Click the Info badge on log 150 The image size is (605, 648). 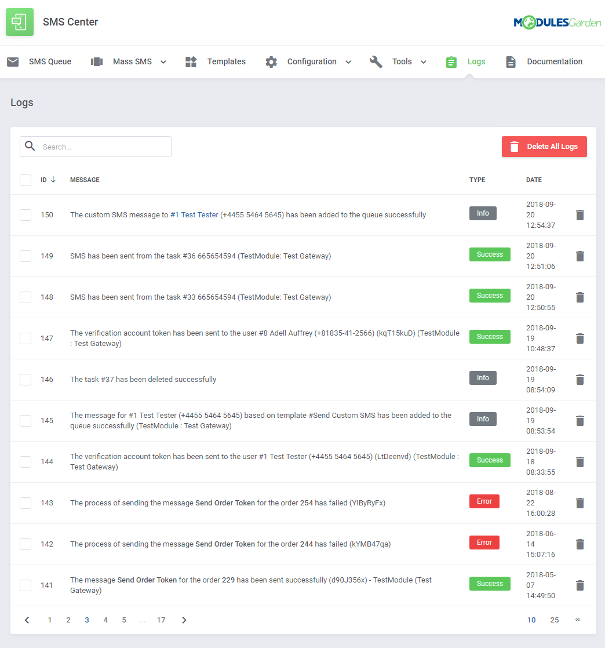pyautogui.click(x=483, y=213)
